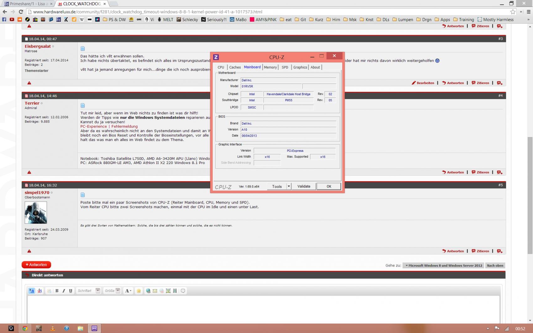Click Bearbeiten on post #3
Screen dimensions: 533x333
(423, 83)
